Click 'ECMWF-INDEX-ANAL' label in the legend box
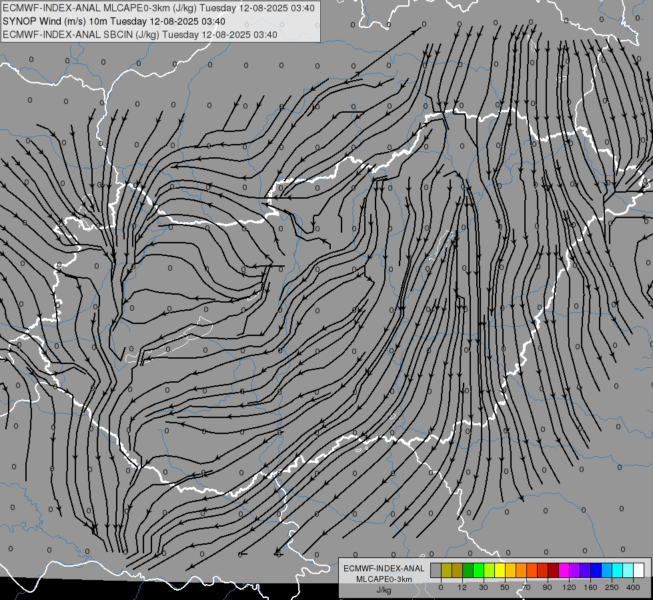This screenshot has width=653, height=600. pos(384,569)
